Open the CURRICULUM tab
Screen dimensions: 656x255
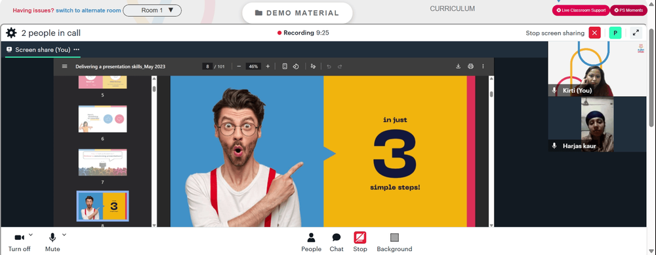pos(452,8)
